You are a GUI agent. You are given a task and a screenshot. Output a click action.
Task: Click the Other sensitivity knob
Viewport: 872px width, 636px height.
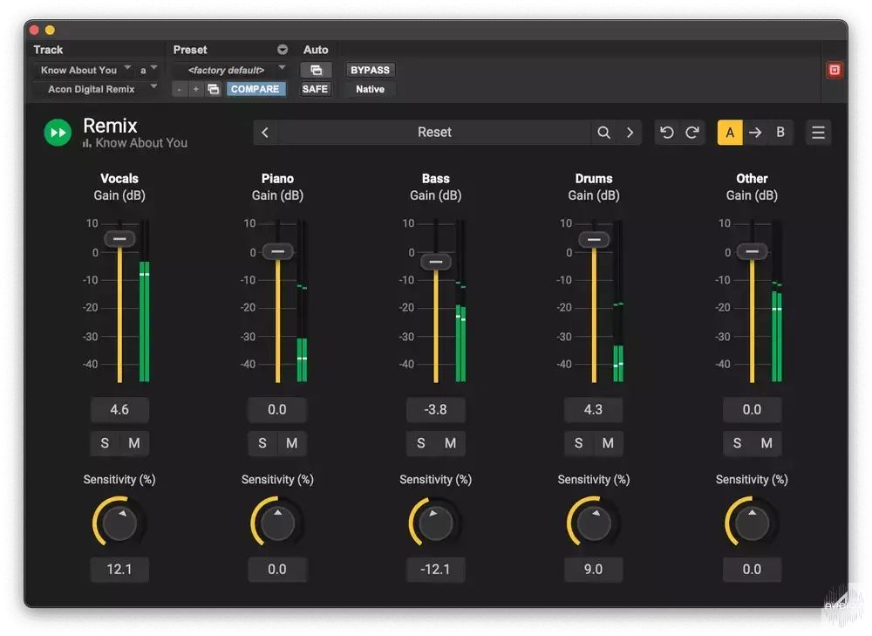(752, 523)
